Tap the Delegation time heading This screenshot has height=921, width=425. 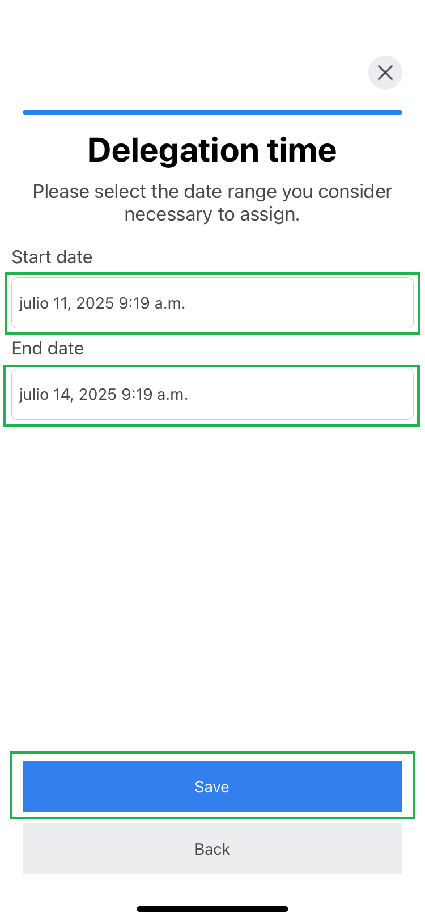tap(212, 150)
